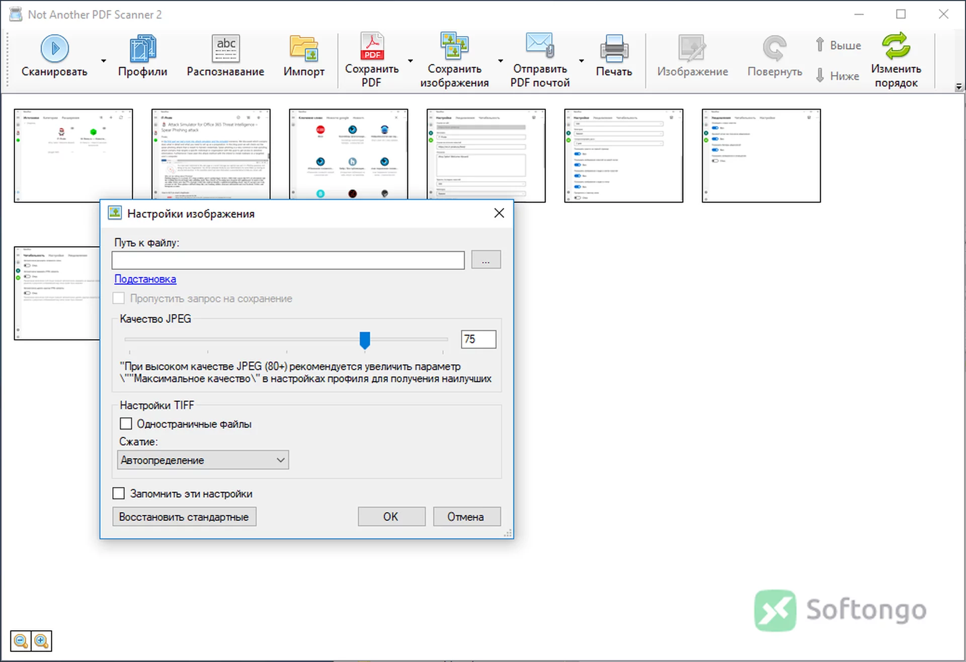Click the file path browse button
This screenshot has height=662, width=966.
pyautogui.click(x=486, y=260)
